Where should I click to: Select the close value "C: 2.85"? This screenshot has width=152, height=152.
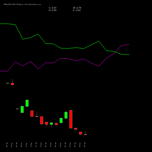click(x=53, y=8)
